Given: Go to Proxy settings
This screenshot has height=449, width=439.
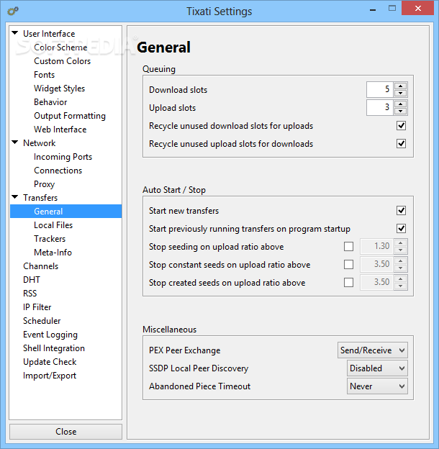Looking at the screenshot, I should click(44, 184).
